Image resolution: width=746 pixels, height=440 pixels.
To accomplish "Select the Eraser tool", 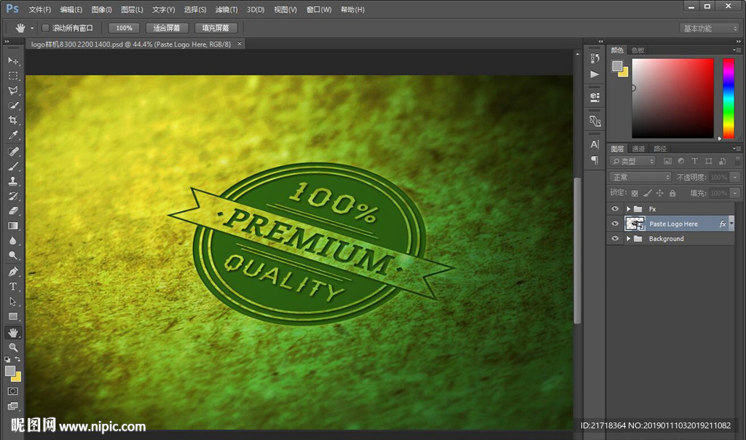I will [x=13, y=211].
